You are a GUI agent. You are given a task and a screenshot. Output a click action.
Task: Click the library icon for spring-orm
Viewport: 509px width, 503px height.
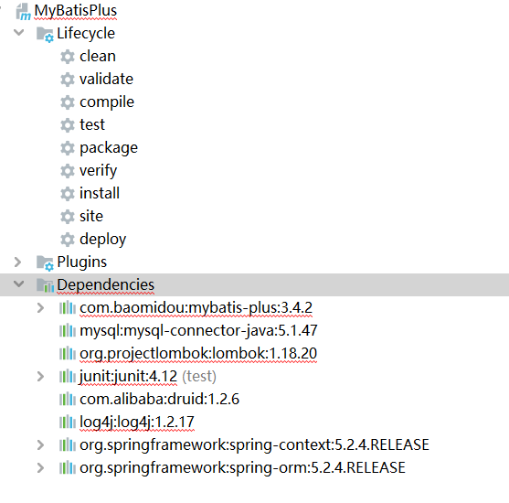pyautogui.click(x=68, y=468)
